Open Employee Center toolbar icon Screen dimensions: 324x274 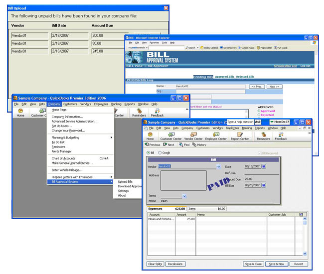(216, 137)
